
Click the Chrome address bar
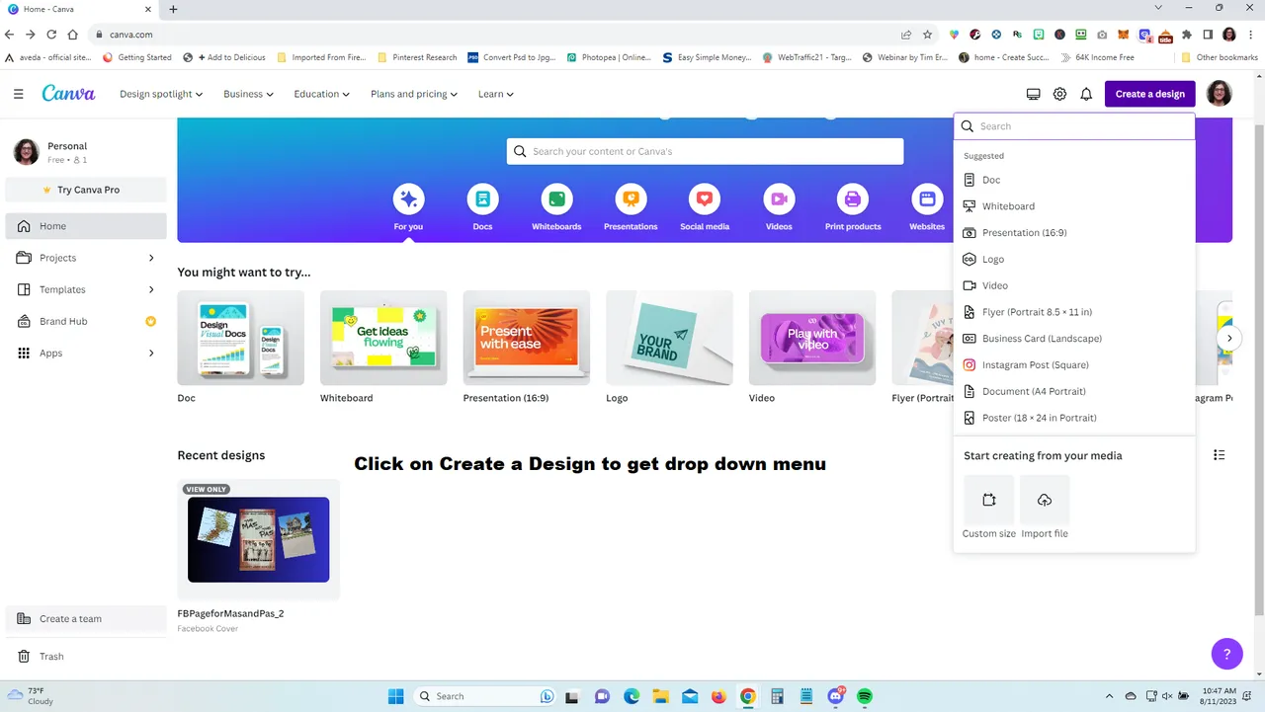514,35
